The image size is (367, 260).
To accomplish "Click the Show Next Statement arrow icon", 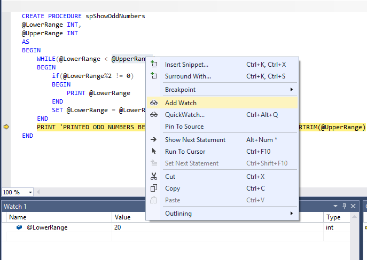I will pyautogui.click(x=154, y=140).
